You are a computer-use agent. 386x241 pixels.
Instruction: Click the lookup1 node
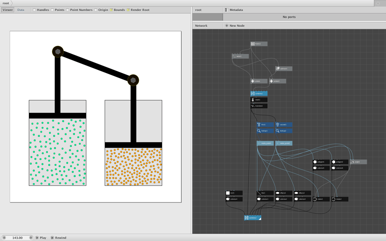pos(265,131)
